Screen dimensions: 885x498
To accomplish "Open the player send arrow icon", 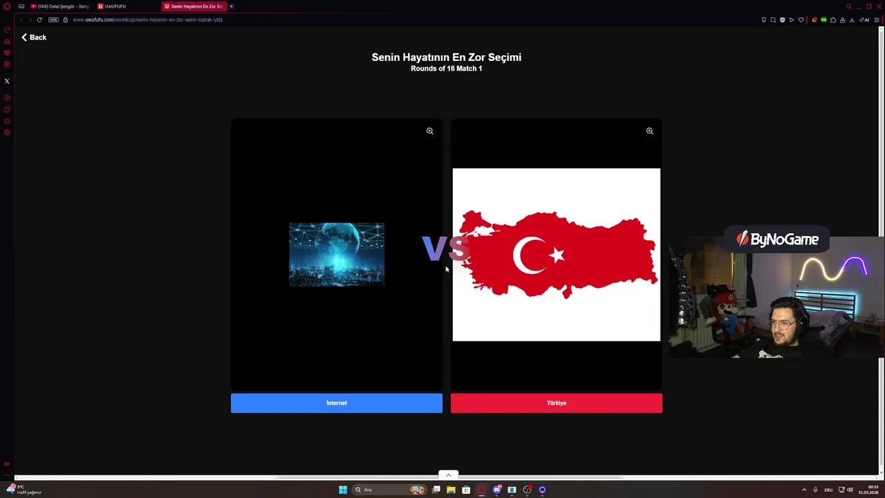I will pyautogui.click(x=792, y=20).
